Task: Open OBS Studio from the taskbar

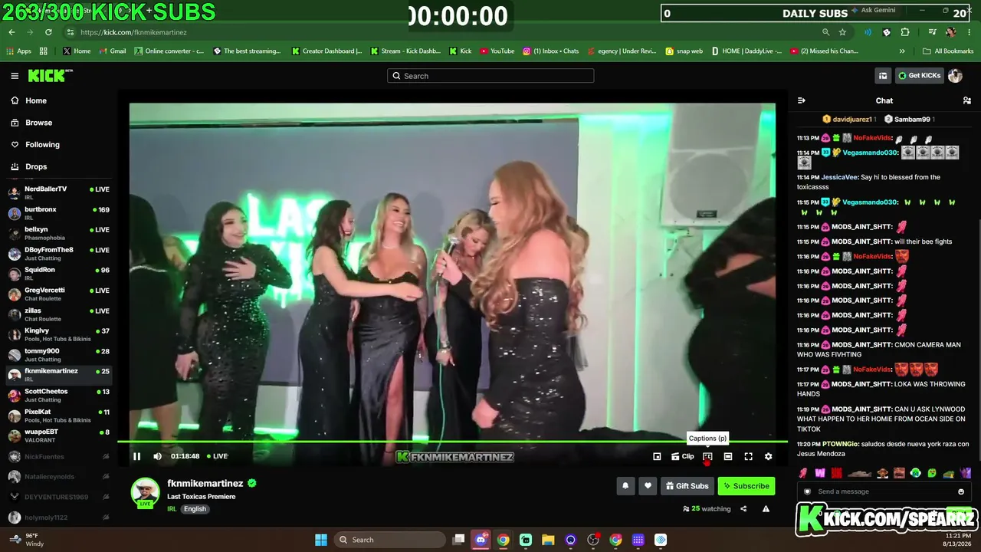Action: 592,540
